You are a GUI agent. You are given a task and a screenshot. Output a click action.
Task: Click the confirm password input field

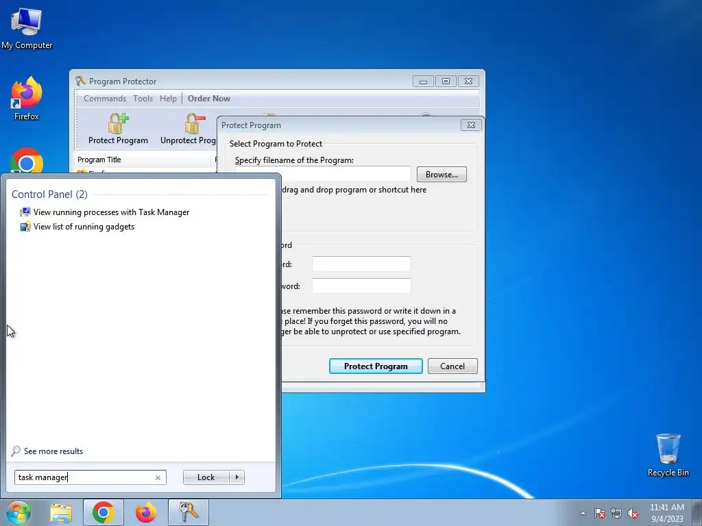click(361, 286)
